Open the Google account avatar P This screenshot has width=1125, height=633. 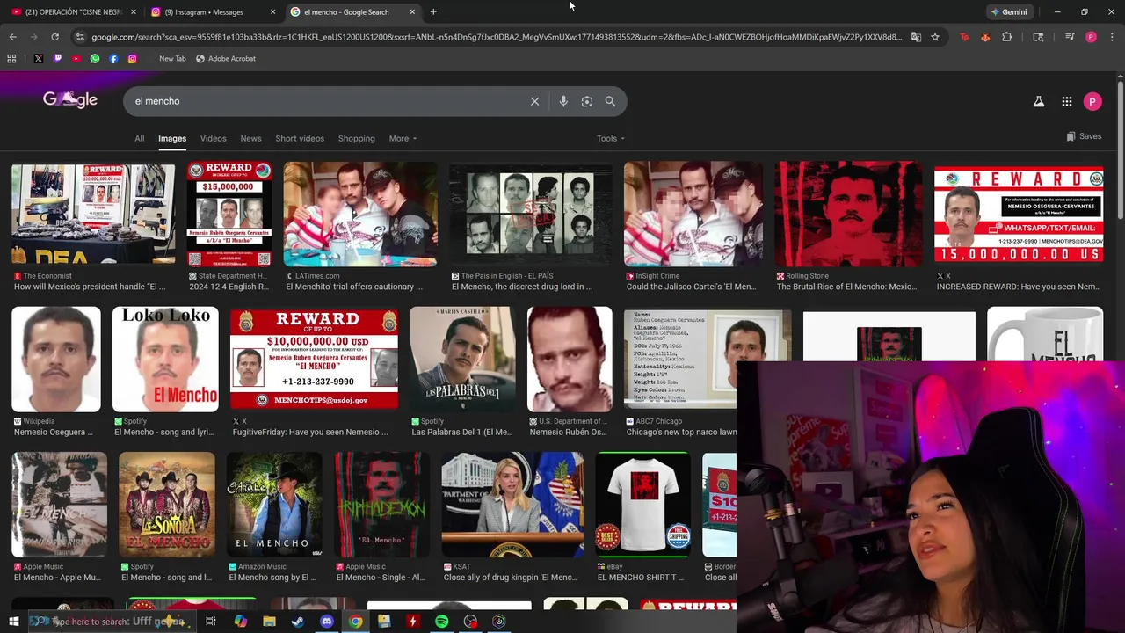point(1092,102)
